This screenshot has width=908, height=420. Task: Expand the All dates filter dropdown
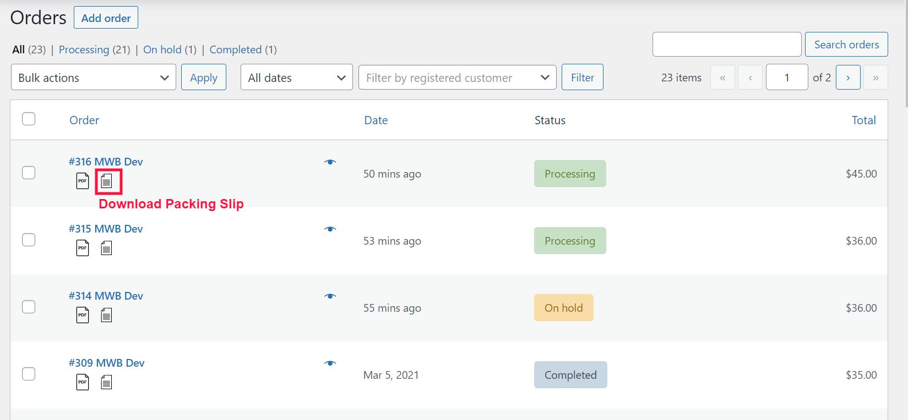click(296, 78)
